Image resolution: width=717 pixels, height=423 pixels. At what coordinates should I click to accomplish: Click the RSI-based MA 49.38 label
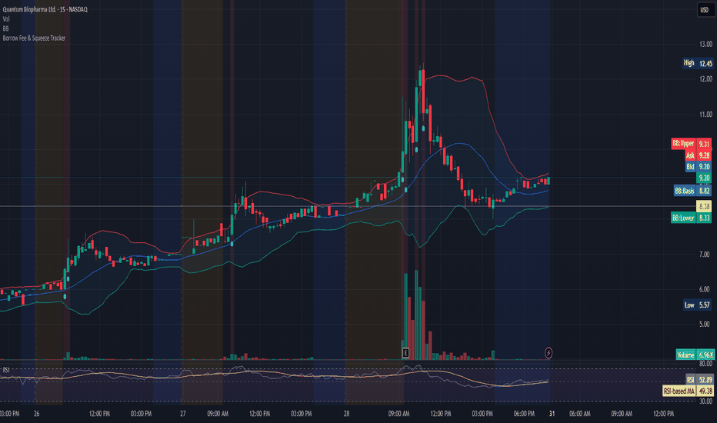coord(689,391)
